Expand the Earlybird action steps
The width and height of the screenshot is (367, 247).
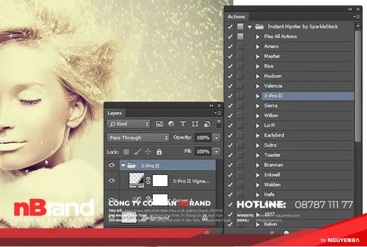(258, 135)
